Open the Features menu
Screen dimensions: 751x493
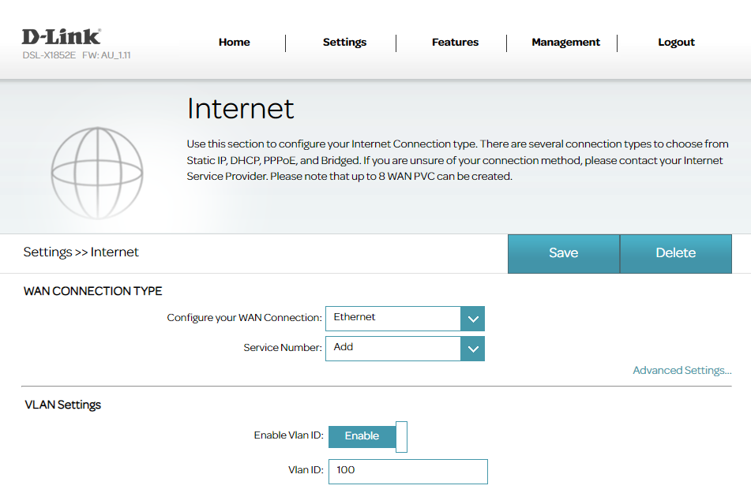(455, 42)
